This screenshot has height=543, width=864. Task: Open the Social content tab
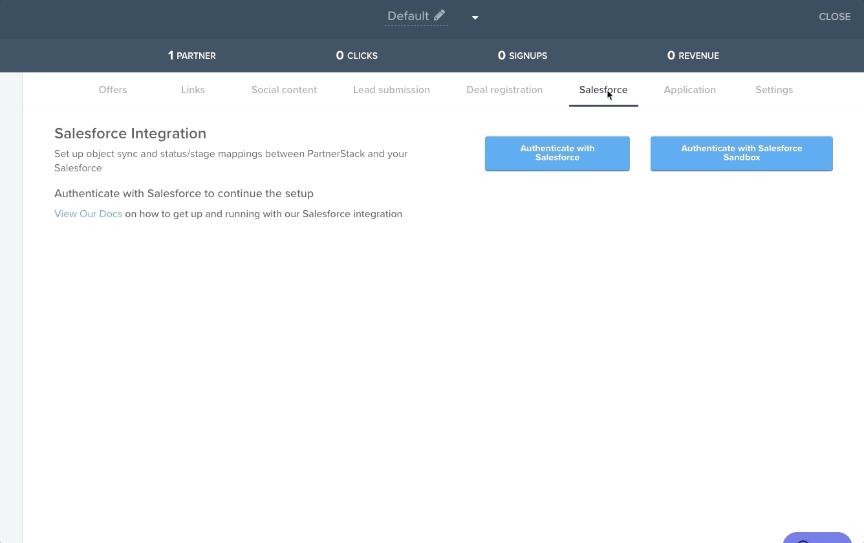point(284,90)
